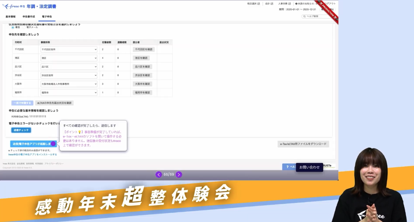
Task: Open the 港区 office dropdown
Action: pyautogui.click(x=69, y=58)
